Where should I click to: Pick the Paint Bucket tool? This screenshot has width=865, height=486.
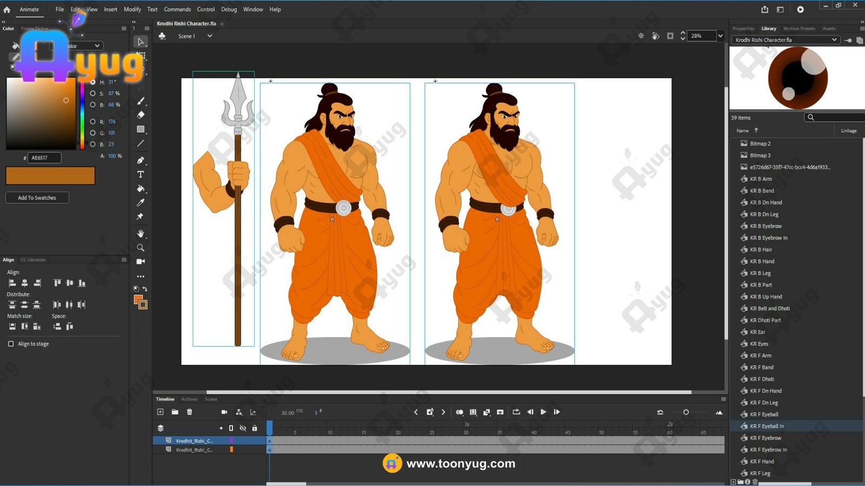click(x=141, y=188)
